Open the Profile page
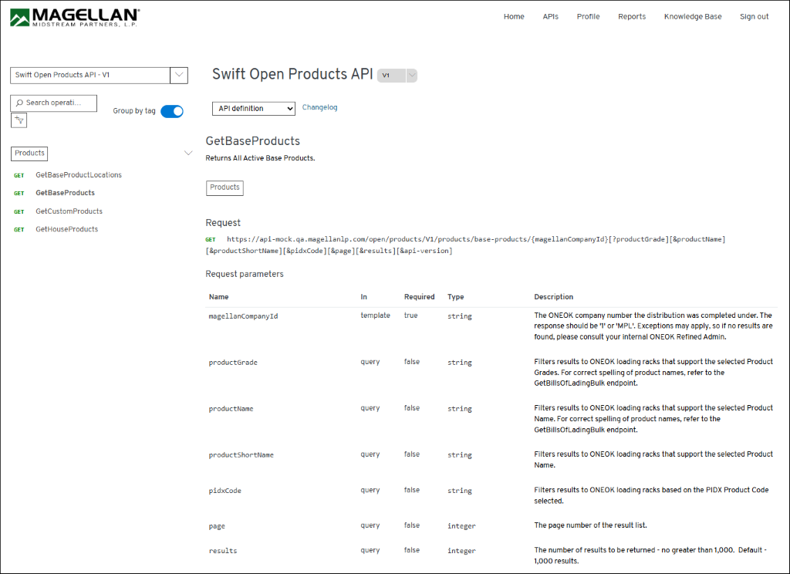This screenshot has width=790, height=574. (x=588, y=17)
